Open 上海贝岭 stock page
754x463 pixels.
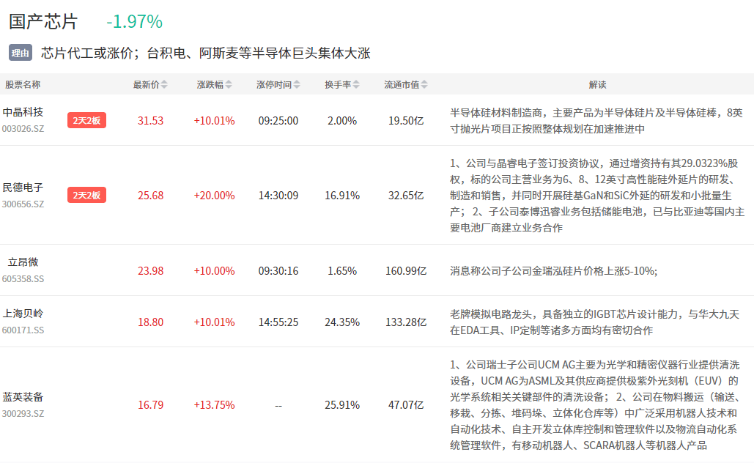click(23, 314)
